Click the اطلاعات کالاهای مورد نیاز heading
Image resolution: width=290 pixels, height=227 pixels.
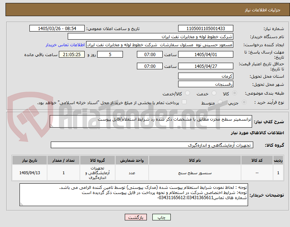(x=257, y=133)
